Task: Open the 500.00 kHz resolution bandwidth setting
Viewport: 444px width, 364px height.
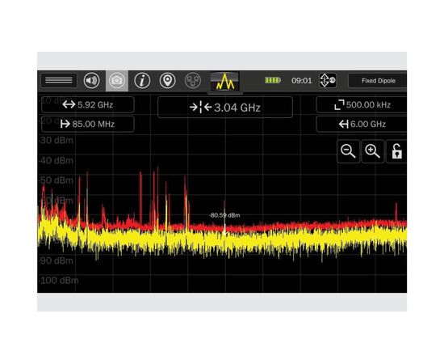Action: pos(362,104)
